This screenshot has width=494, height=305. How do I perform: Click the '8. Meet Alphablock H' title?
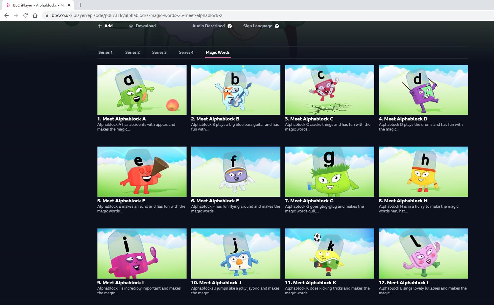coord(403,201)
